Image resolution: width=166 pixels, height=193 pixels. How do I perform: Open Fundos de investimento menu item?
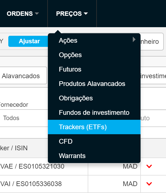point(94,113)
